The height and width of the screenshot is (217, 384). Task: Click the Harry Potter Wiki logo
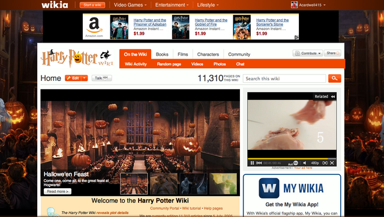pyautogui.click(x=77, y=58)
